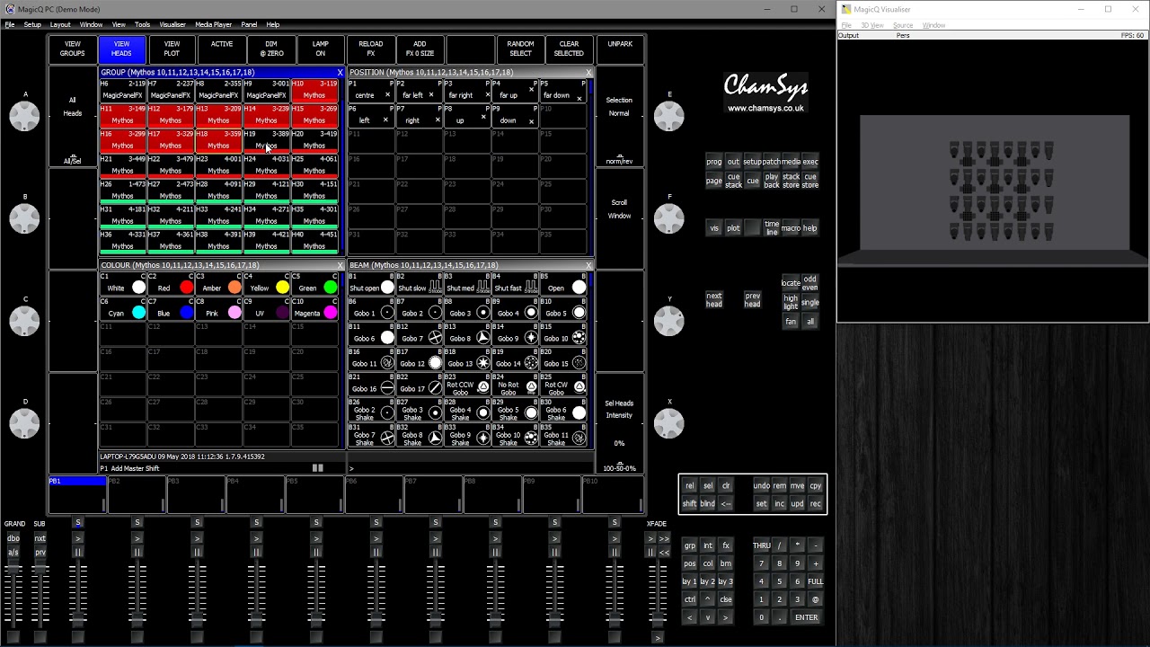Click the LAMP ON soft button
1150x647 pixels.
[321, 49]
